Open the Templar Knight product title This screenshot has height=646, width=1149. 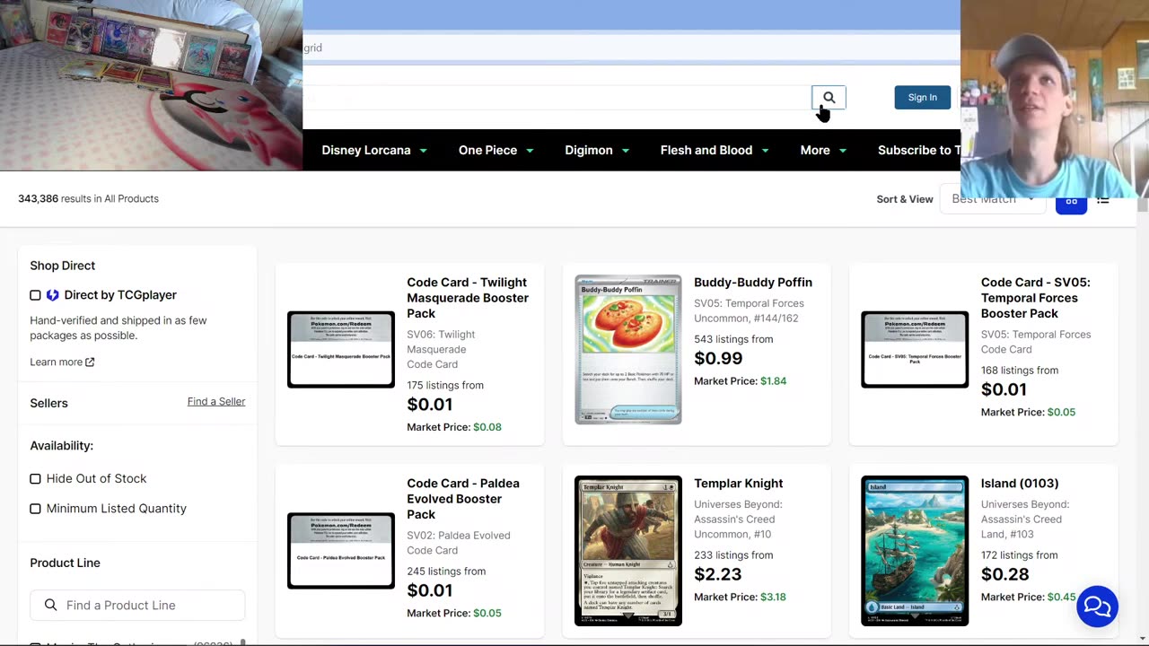click(x=739, y=483)
